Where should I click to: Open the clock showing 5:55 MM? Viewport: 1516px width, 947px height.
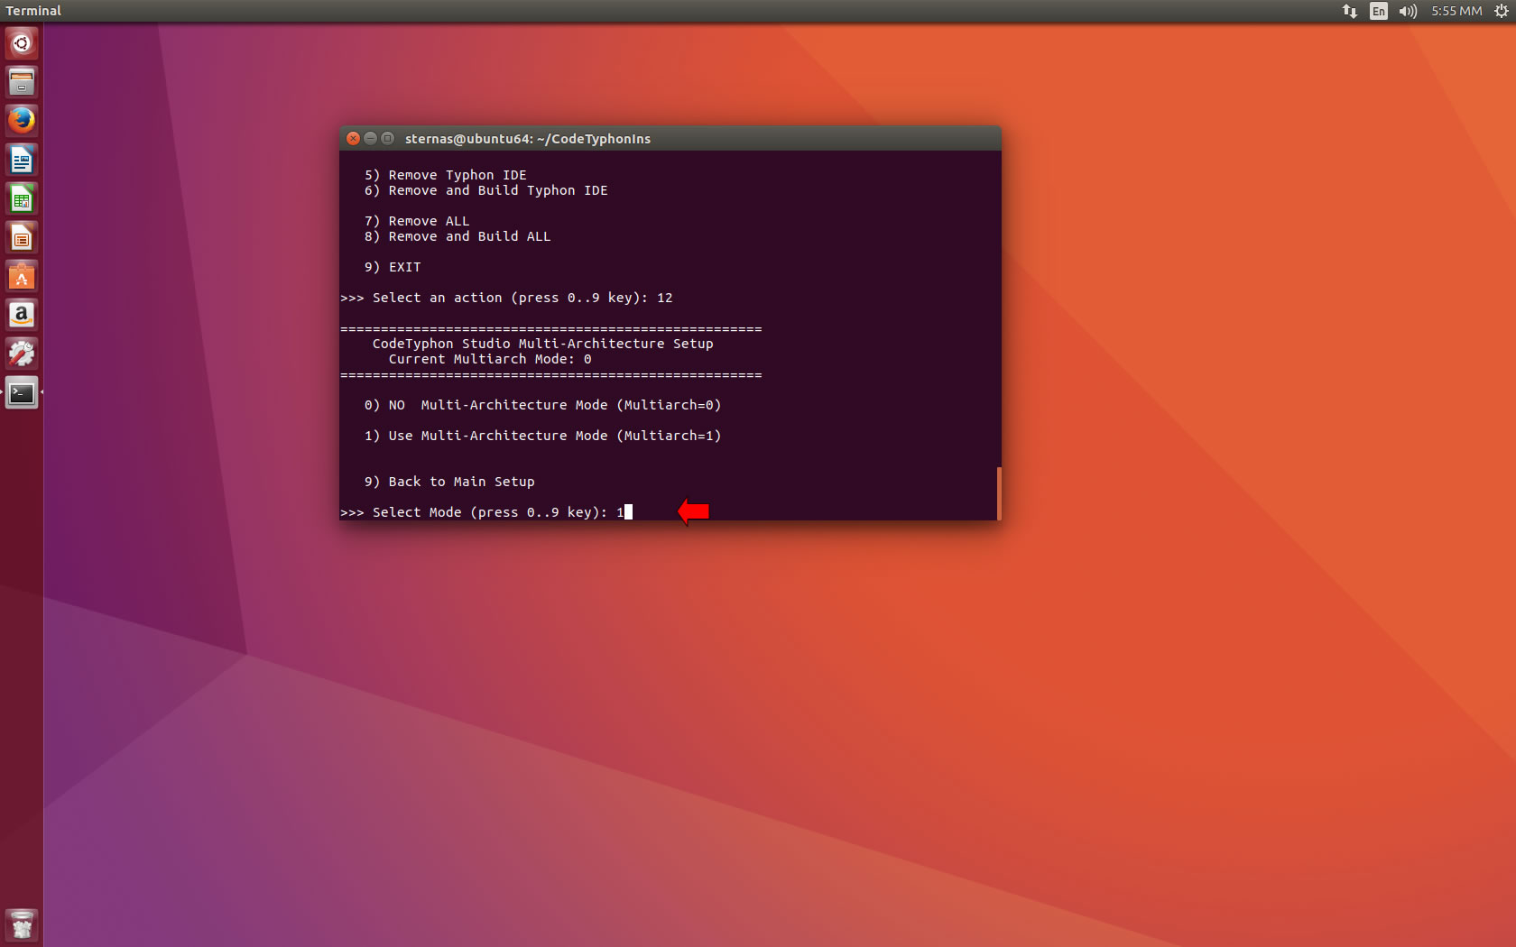point(1456,11)
